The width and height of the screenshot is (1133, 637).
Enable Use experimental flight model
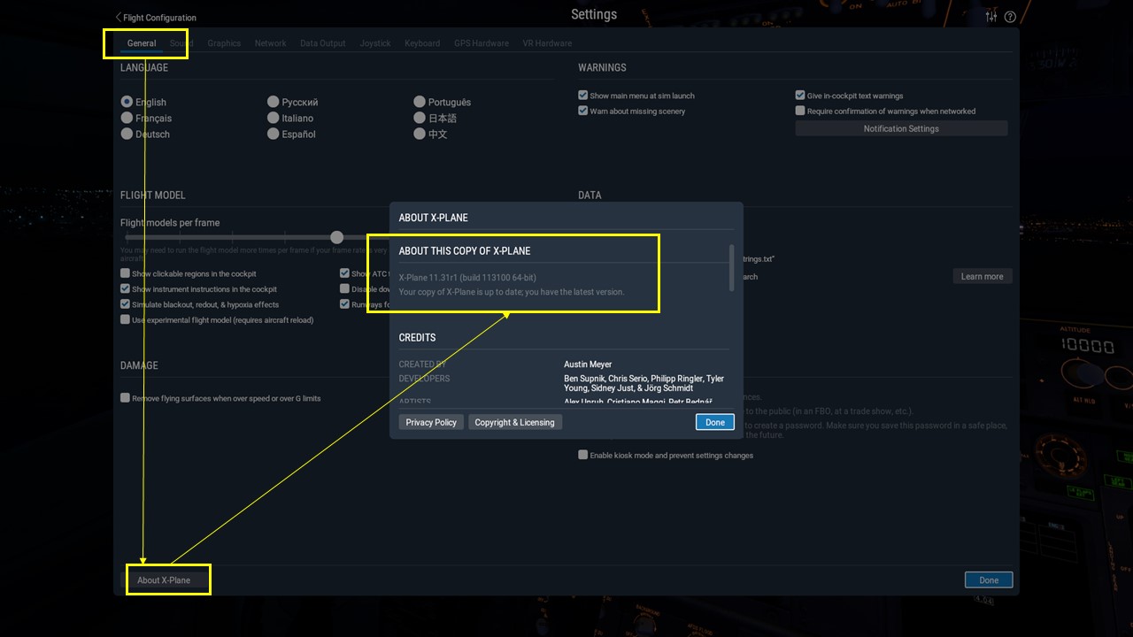pyautogui.click(x=126, y=319)
